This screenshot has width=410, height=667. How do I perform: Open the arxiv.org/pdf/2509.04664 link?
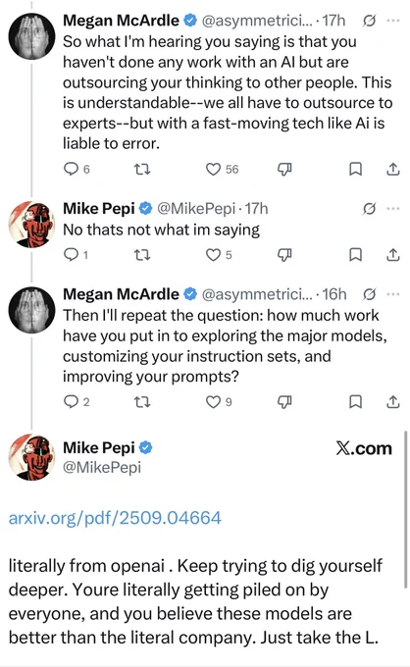click(115, 518)
